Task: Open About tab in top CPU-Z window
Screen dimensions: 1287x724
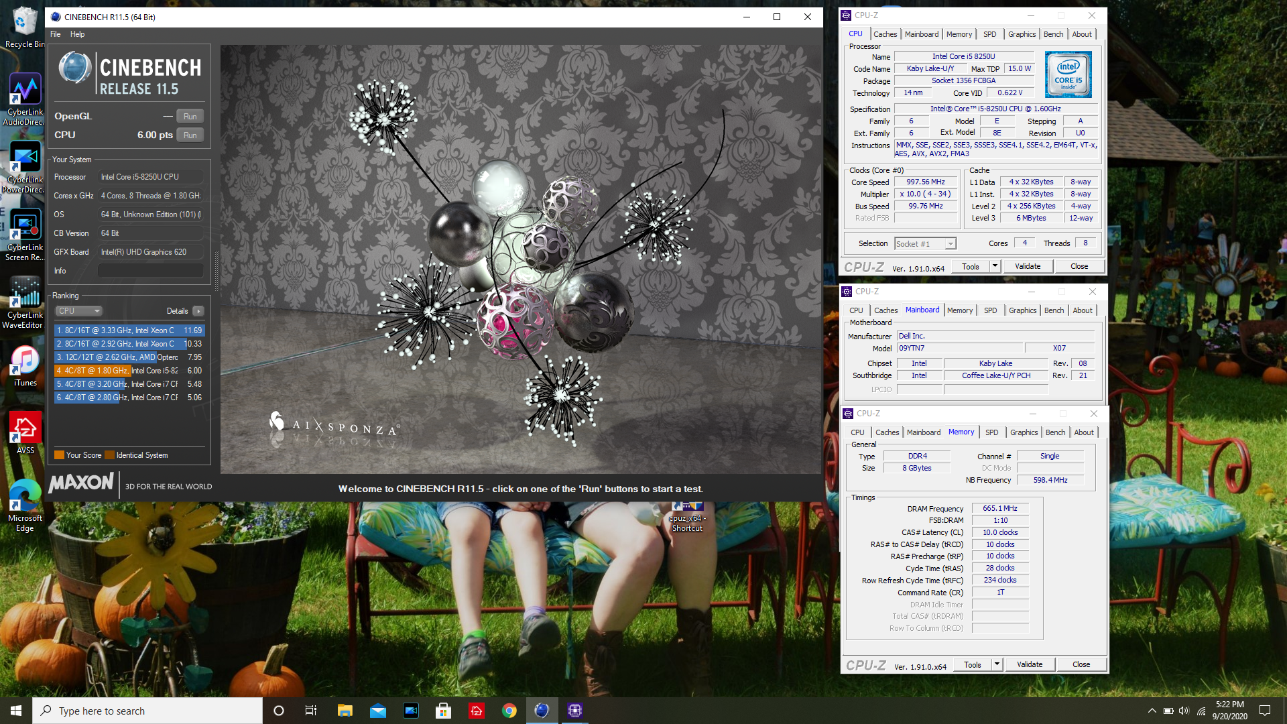Action: tap(1082, 34)
